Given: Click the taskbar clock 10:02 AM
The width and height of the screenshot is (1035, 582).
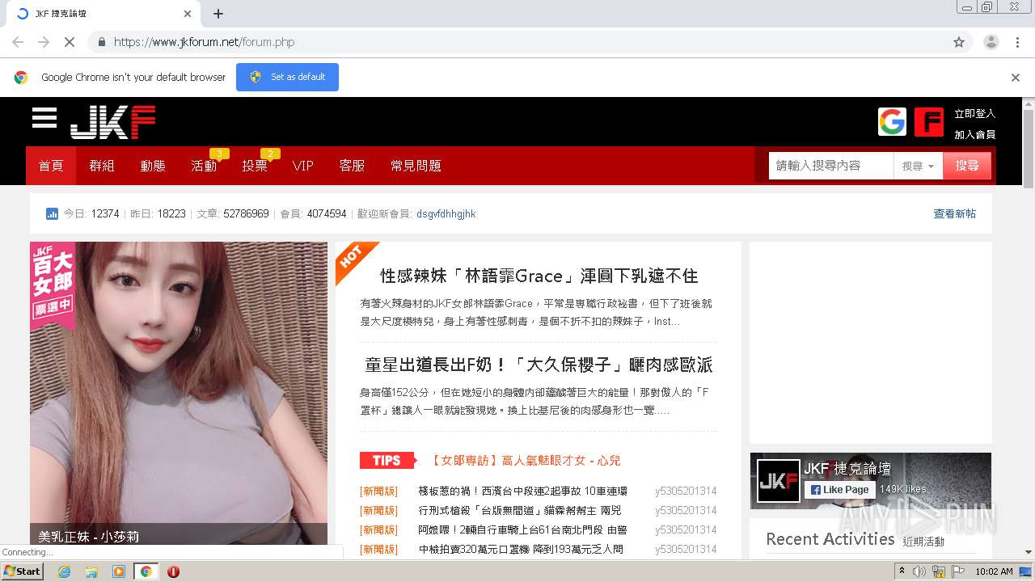Looking at the screenshot, I should click(994, 571).
